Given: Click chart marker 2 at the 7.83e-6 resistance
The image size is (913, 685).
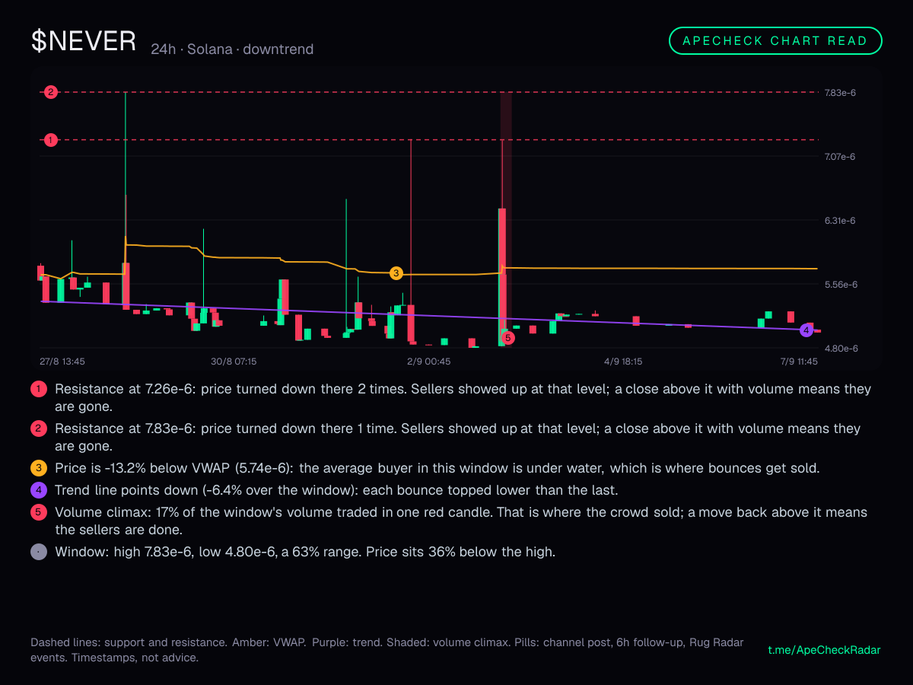Looking at the screenshot, I should tap(50, 92).
